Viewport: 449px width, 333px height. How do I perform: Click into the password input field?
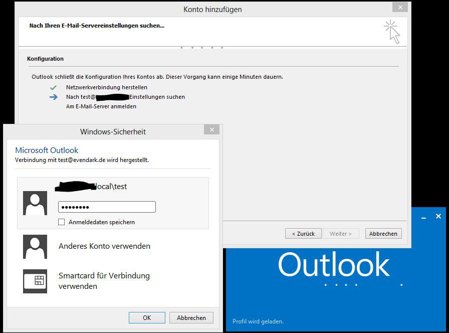click(x=107, y=207)
